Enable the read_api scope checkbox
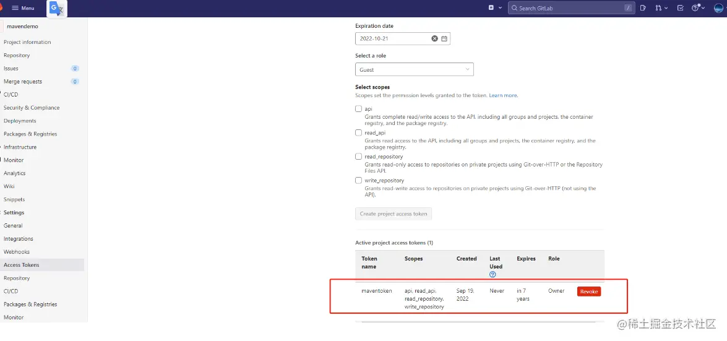Screen dimensions: 727x341 click(358, 132)
